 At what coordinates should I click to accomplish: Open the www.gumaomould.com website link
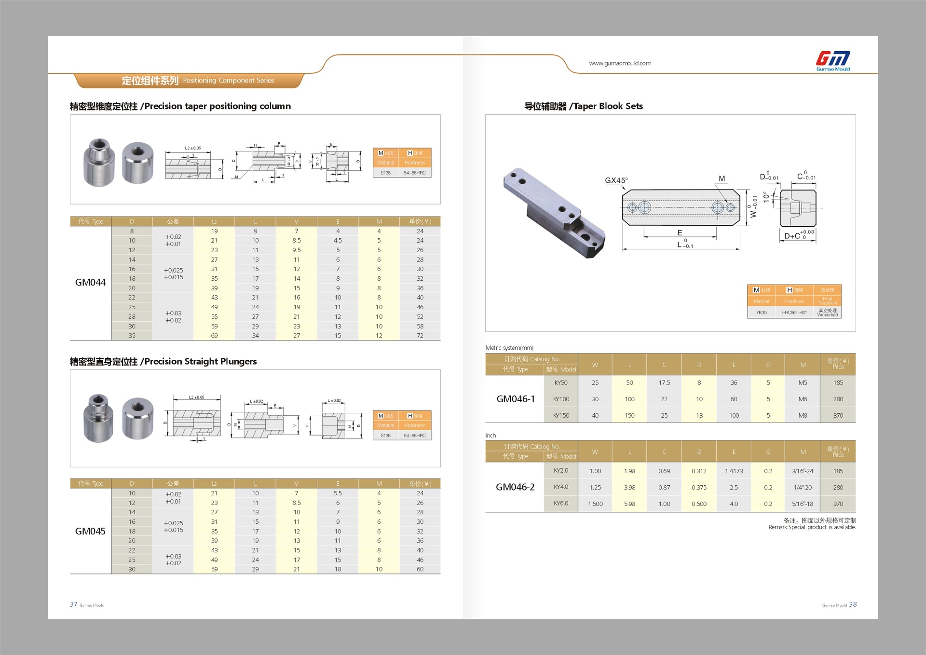coord(620,63)
